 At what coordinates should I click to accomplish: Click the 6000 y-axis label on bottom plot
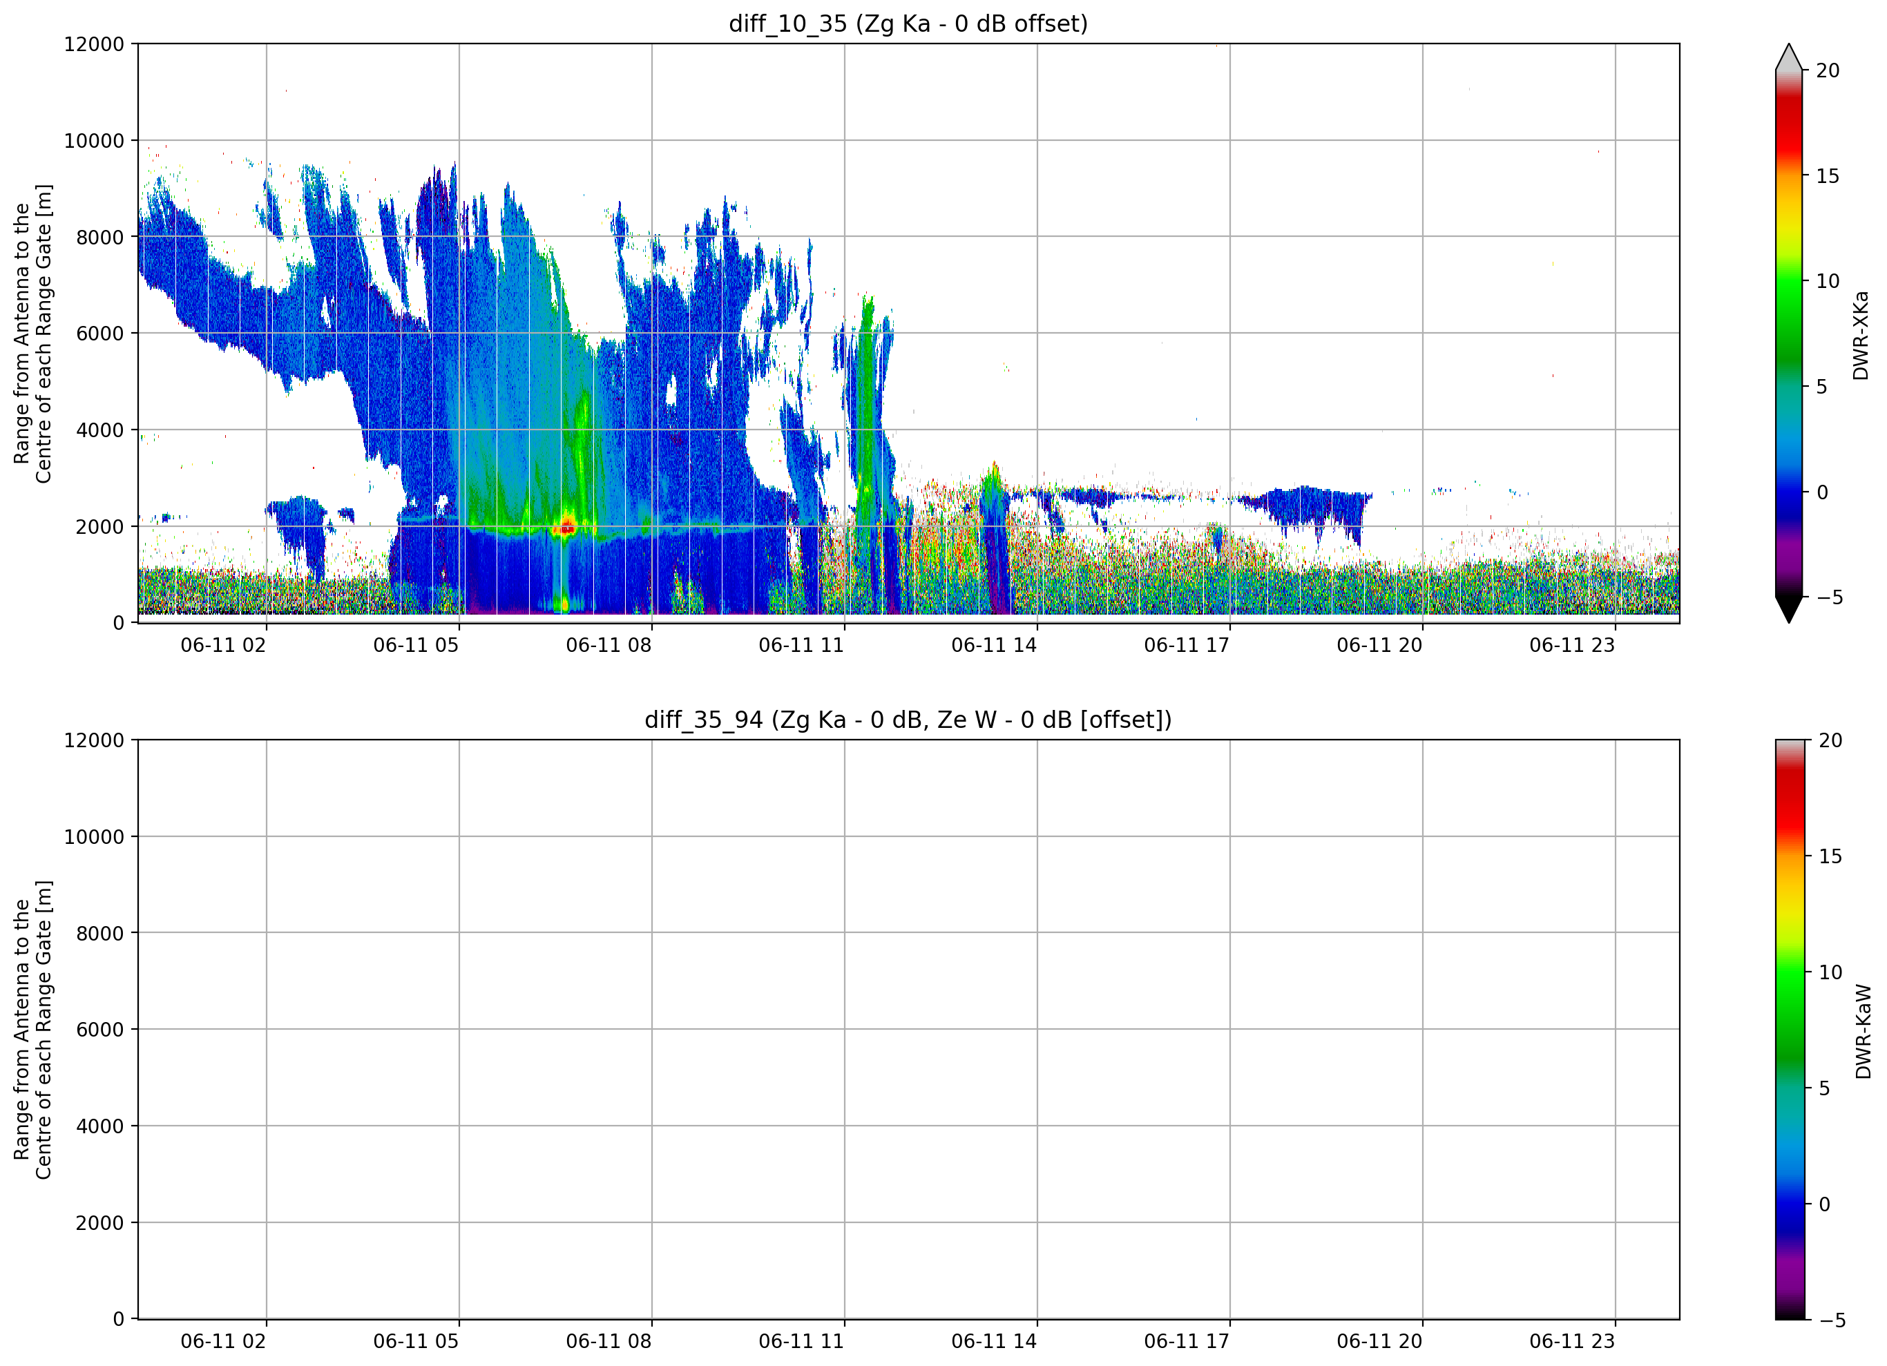pyautogui.click(x=100, y=1030)
